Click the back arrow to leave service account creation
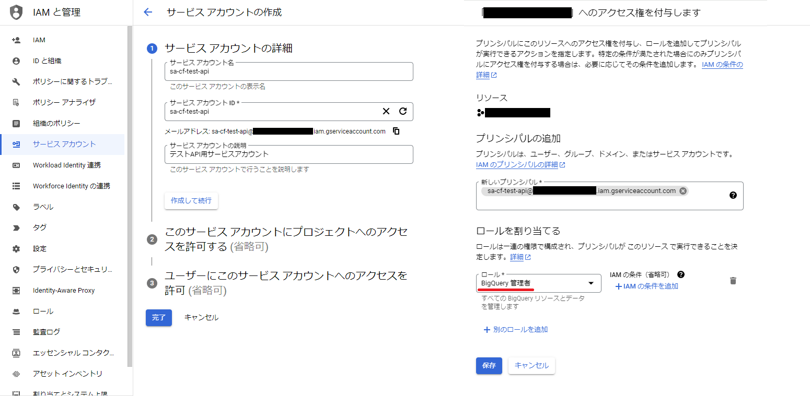The width and height of the screenshot is (810, 396). pos(148,12)
